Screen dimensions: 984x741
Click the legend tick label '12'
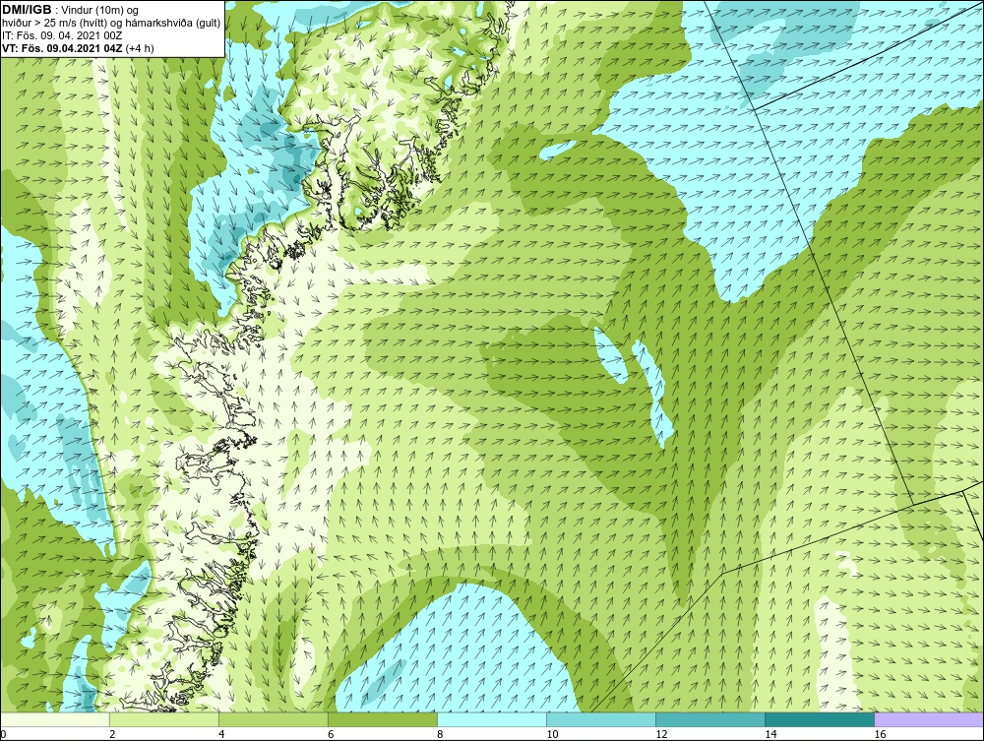pos(661,734)
